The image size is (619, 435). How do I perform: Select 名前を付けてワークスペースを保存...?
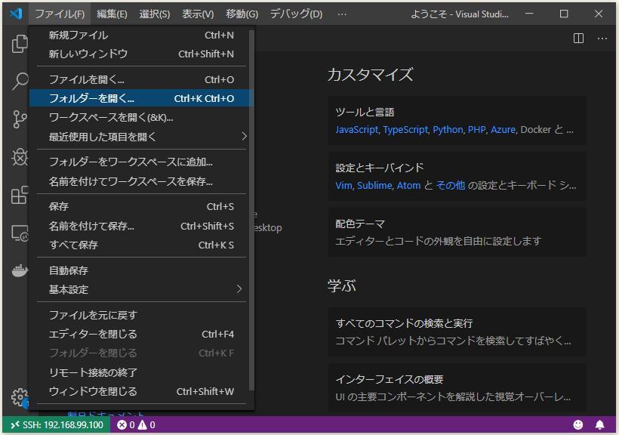(141, 181)
